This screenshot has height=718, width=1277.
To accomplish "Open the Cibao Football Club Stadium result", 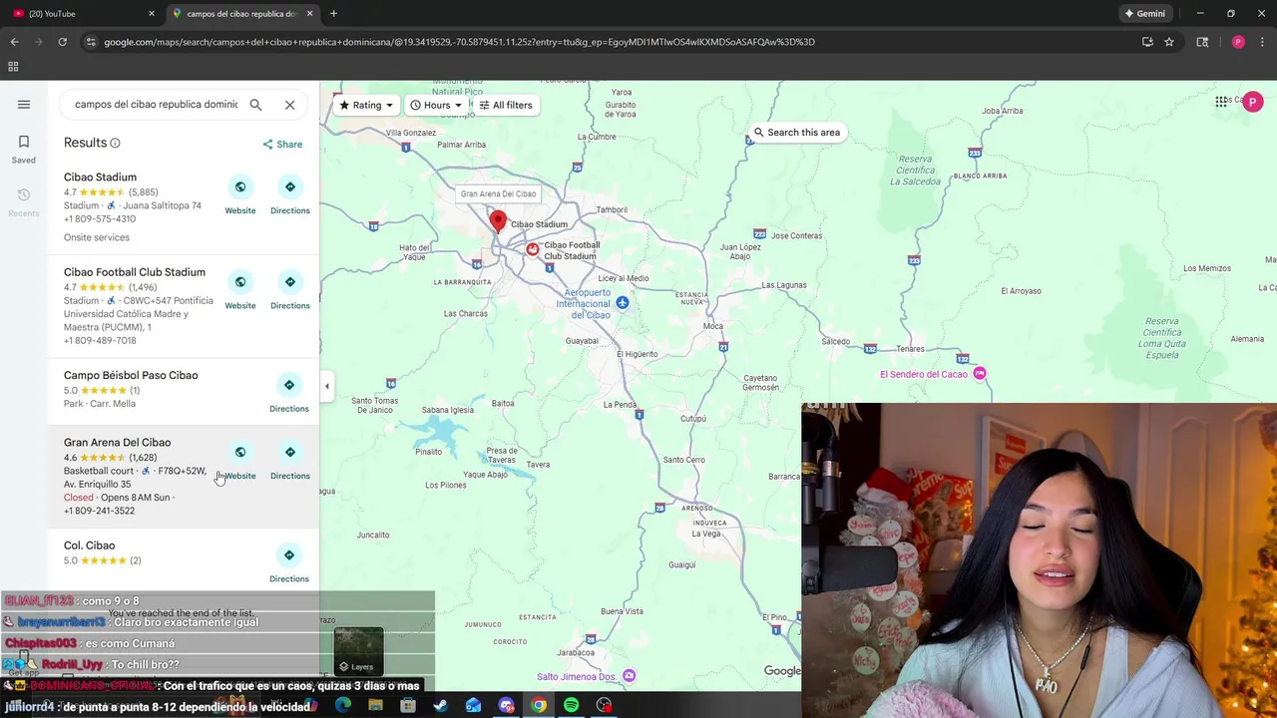I will tap(135, 272).
